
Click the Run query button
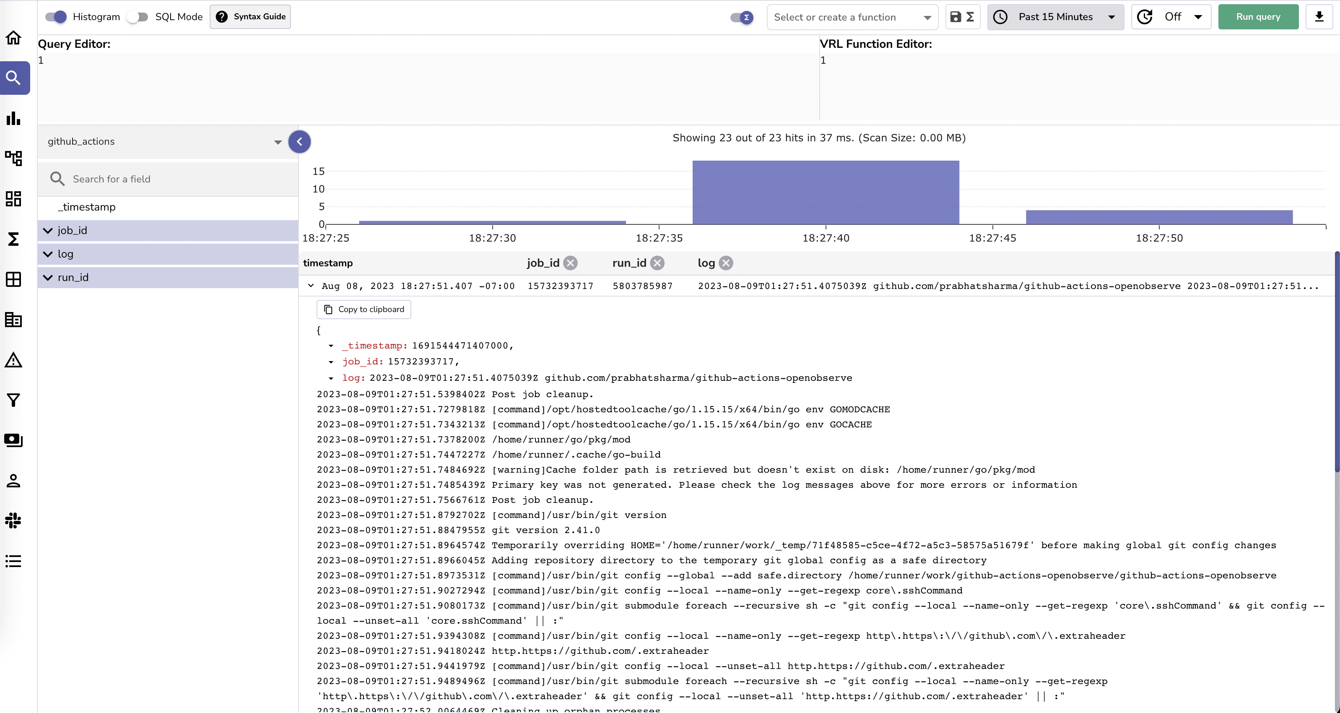[1258, 17]
